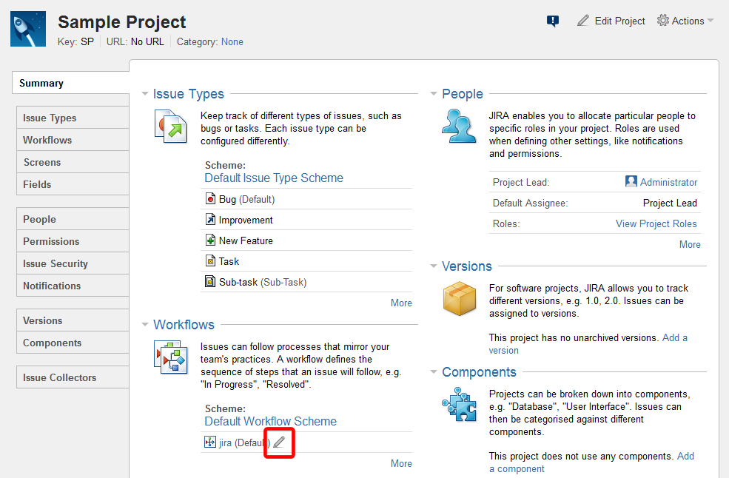Click the Components puzzle icon
The height and width of the screenshot is (478, 729).
point(460,405)
